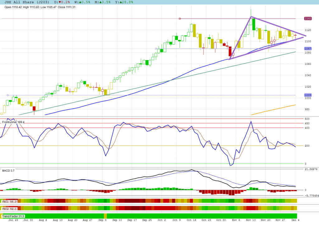Click the grey anchor dot on the 1087 line
Viewport: 319px width, 229px height.
click(x=156, y=49)
